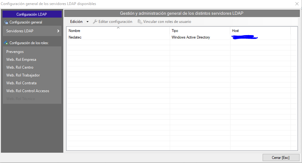Open the Edición dropdown arrow
The image size is (302, 163).
pos(88,22)
